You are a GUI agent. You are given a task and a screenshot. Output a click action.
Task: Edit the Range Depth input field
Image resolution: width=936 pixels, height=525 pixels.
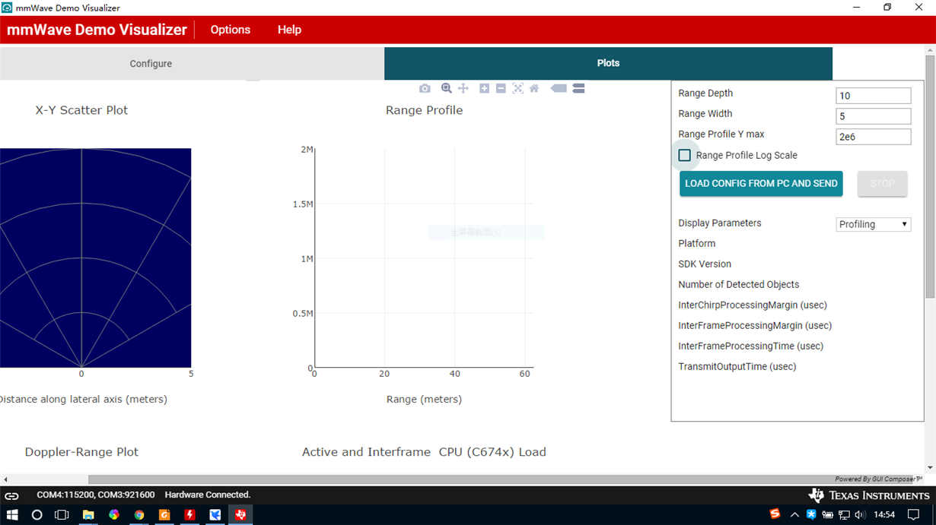tap(873, 96)
